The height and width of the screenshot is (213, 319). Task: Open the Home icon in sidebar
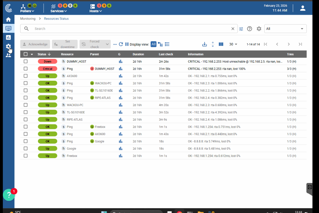(x=8, y=20)
